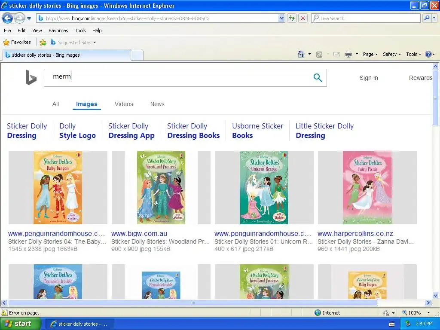The height and width of the screenshot is (330, 440).
Task: Open Sticker Dolly Dressing Books suggestion
Action: pyautogui.click(x=193, y=131)
